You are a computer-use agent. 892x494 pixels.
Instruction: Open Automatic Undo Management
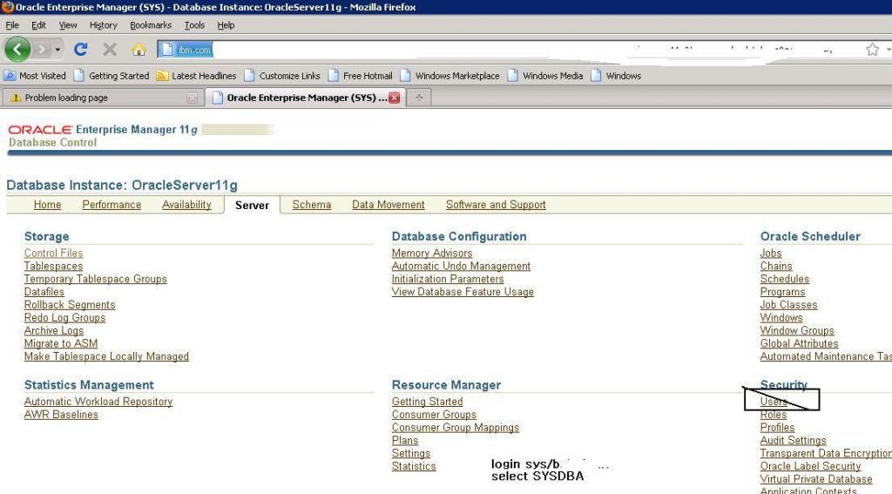[461, 266]
